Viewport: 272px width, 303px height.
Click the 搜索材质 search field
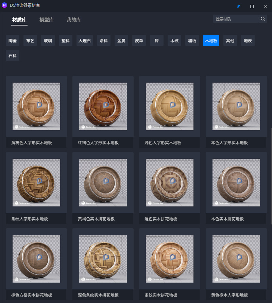(x=236, y=19)
